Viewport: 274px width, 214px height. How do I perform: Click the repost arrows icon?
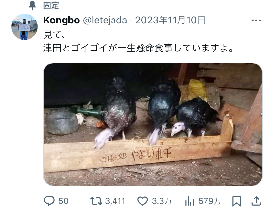tap(96, 201)
